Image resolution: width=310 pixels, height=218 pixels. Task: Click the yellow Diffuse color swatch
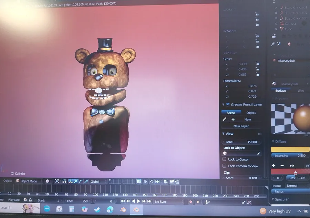[290, 149]
